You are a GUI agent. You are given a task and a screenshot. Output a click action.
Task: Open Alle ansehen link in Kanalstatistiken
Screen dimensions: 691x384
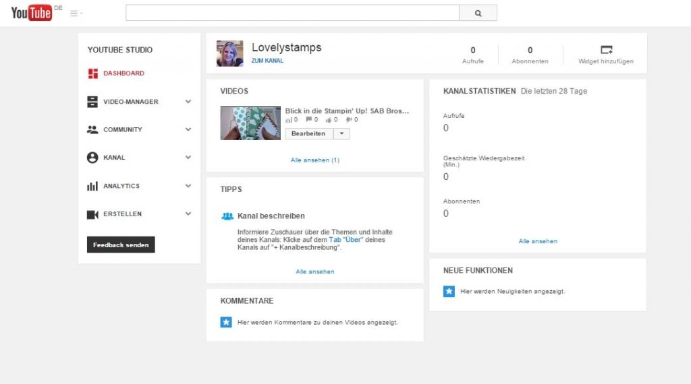click(538, 241)
